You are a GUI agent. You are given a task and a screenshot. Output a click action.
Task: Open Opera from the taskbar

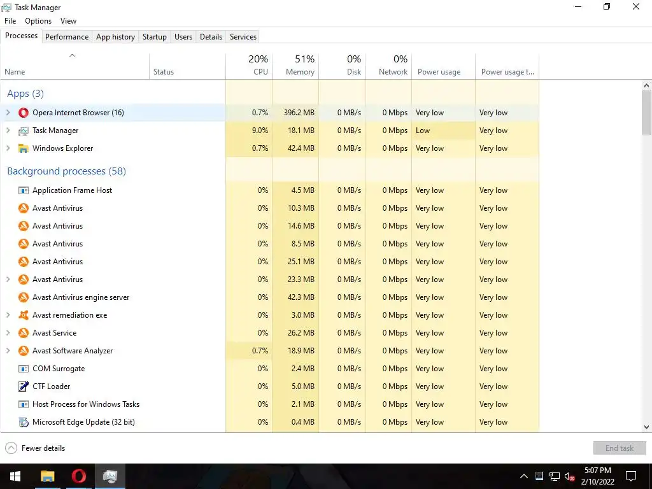[79, 476]
